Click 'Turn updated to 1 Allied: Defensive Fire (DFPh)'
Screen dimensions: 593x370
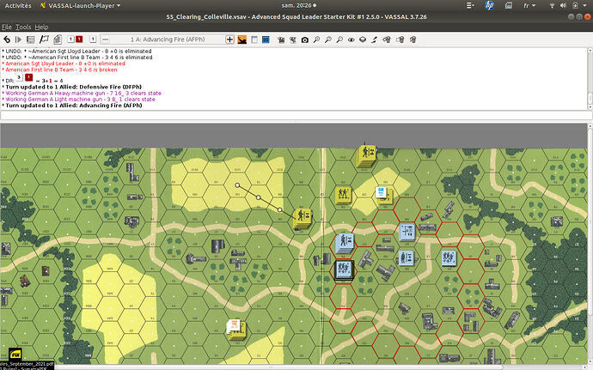click(74, 87)
